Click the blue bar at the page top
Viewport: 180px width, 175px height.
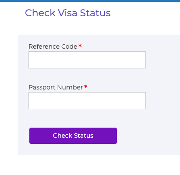pos(90,1)
